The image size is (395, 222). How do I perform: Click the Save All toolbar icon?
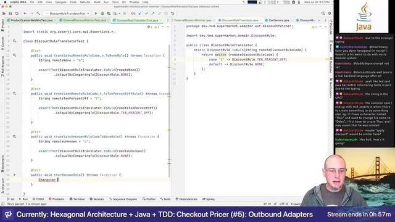pyautogui.click(x=10, y=14)
